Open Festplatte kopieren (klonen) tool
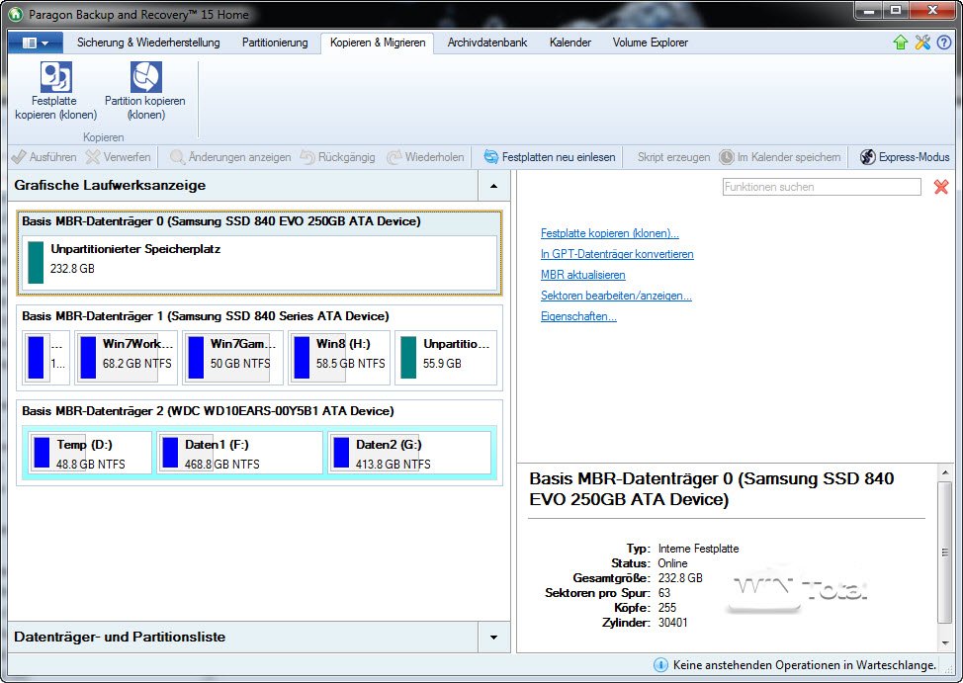963x683 pixels. 56,91
